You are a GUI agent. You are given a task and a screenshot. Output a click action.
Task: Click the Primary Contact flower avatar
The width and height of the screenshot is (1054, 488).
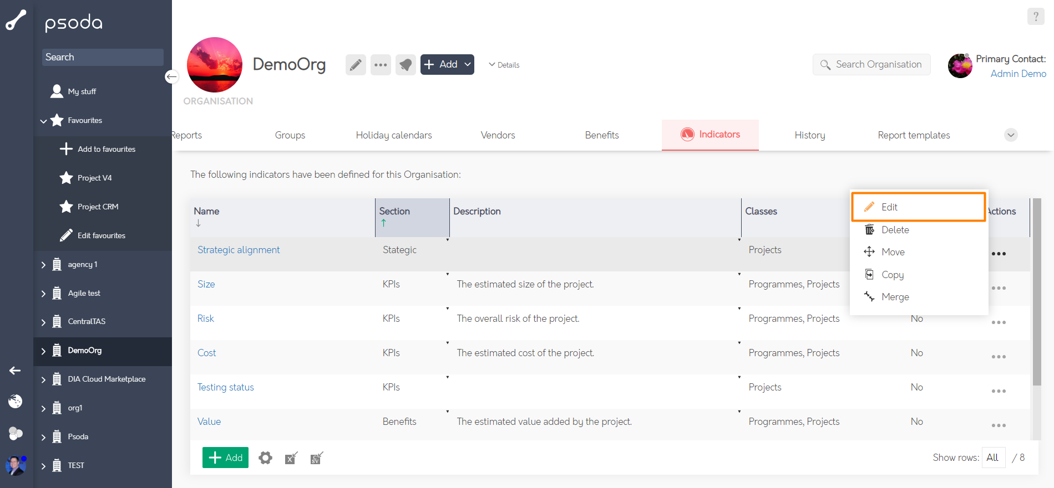pos(960,66)
